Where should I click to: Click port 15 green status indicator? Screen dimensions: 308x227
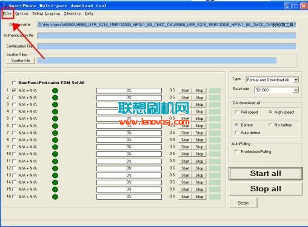pos(55,189)
